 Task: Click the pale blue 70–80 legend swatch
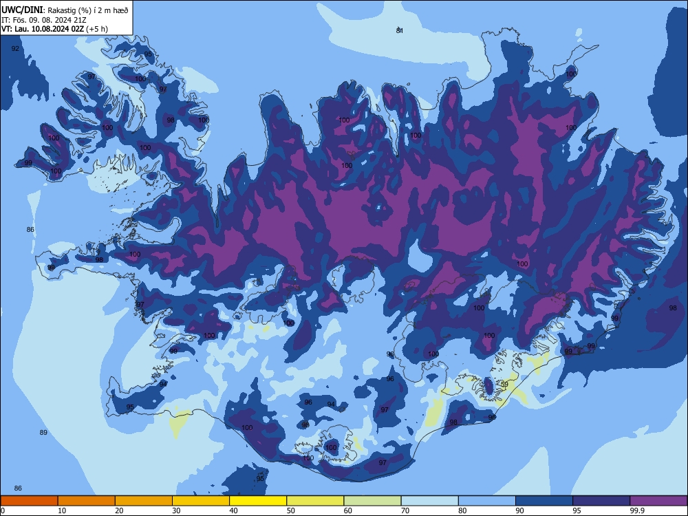(x=430, y=501)
